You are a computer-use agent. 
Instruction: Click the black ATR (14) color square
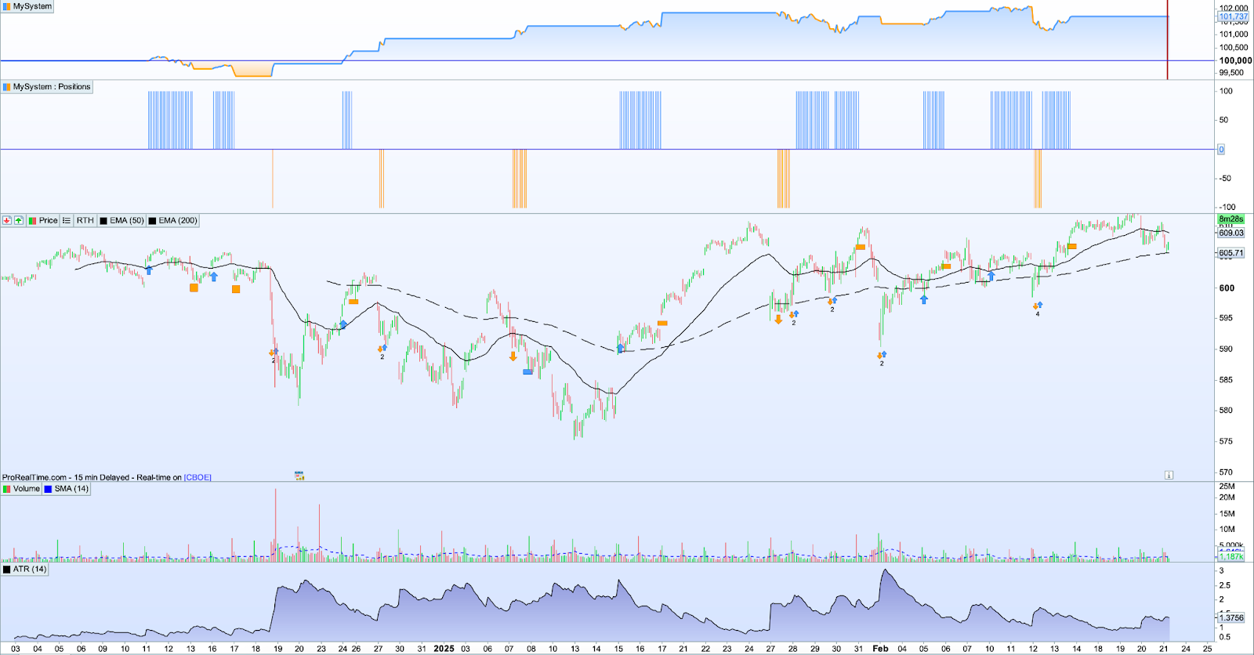[x=7, y=570]
